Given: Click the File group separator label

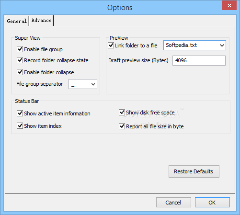Looking at the screenshot, I should point(40,84).
